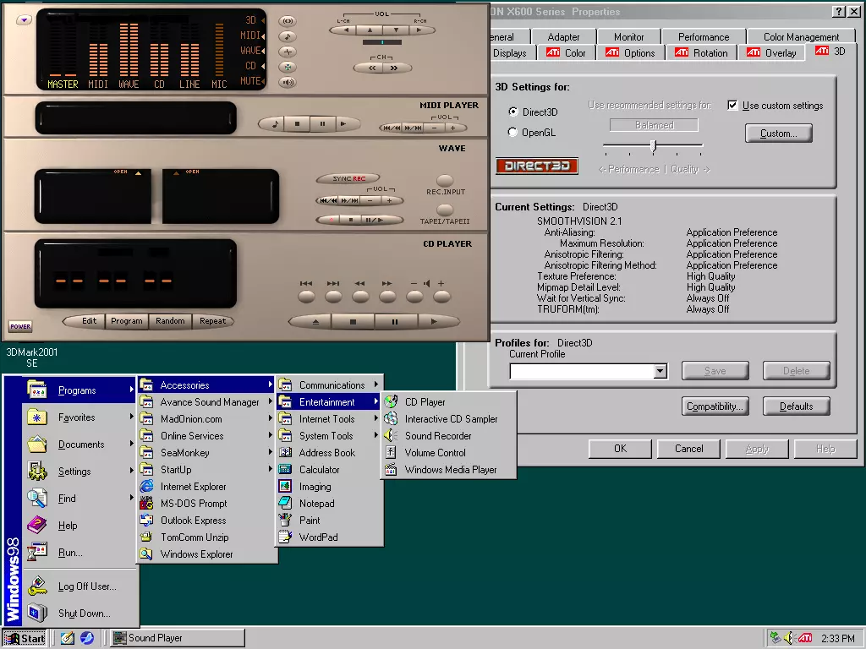Raise CD Player volume with plus knob
This screenshot has height=649, width=866.
click(x=441, y=297)
